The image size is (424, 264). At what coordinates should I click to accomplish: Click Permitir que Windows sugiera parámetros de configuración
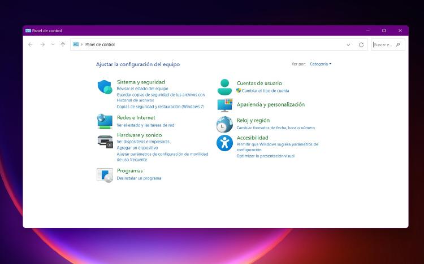[x=278, y=147]
